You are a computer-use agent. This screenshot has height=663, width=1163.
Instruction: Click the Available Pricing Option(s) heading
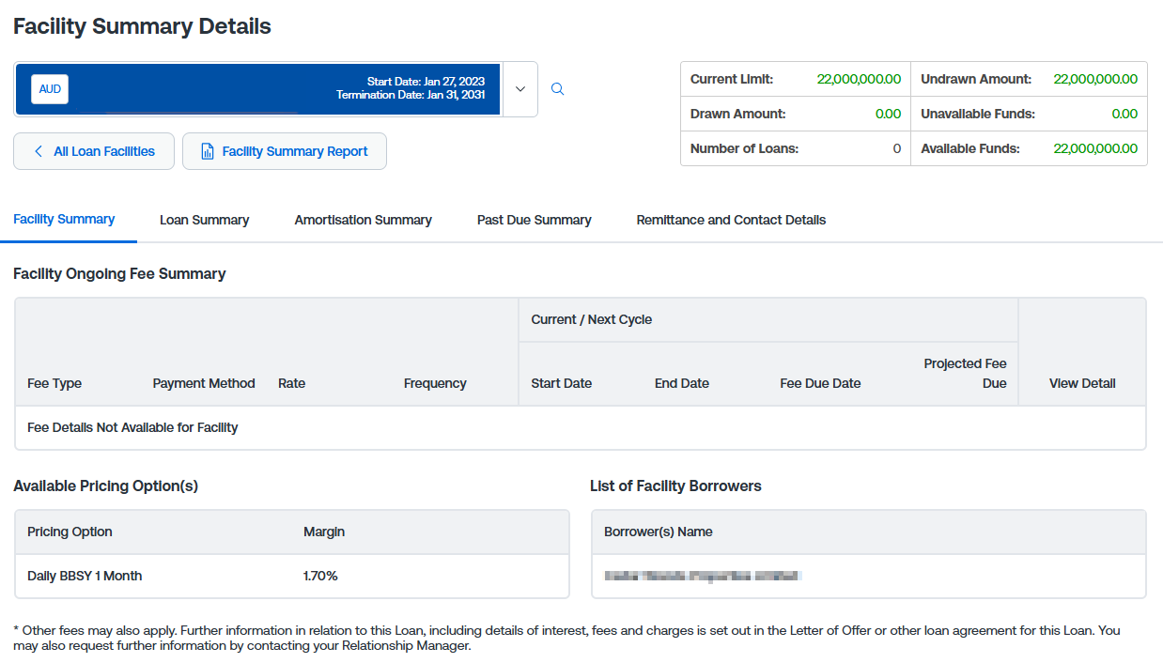[105, 486]
